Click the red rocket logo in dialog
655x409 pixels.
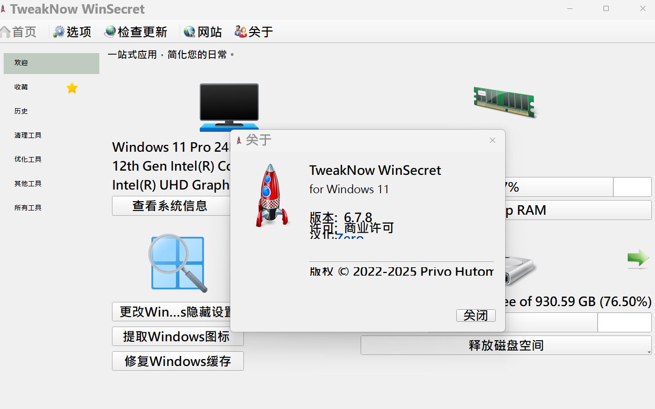pyautogui.click(x=272, y=195)
